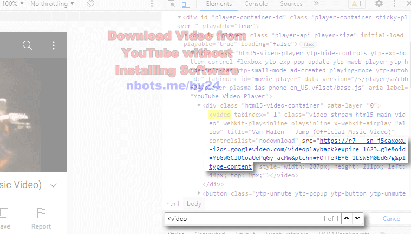Open DevTools customize menu dots
The width and height of the screenshot is (411, 234).
(x=395, y=4)
